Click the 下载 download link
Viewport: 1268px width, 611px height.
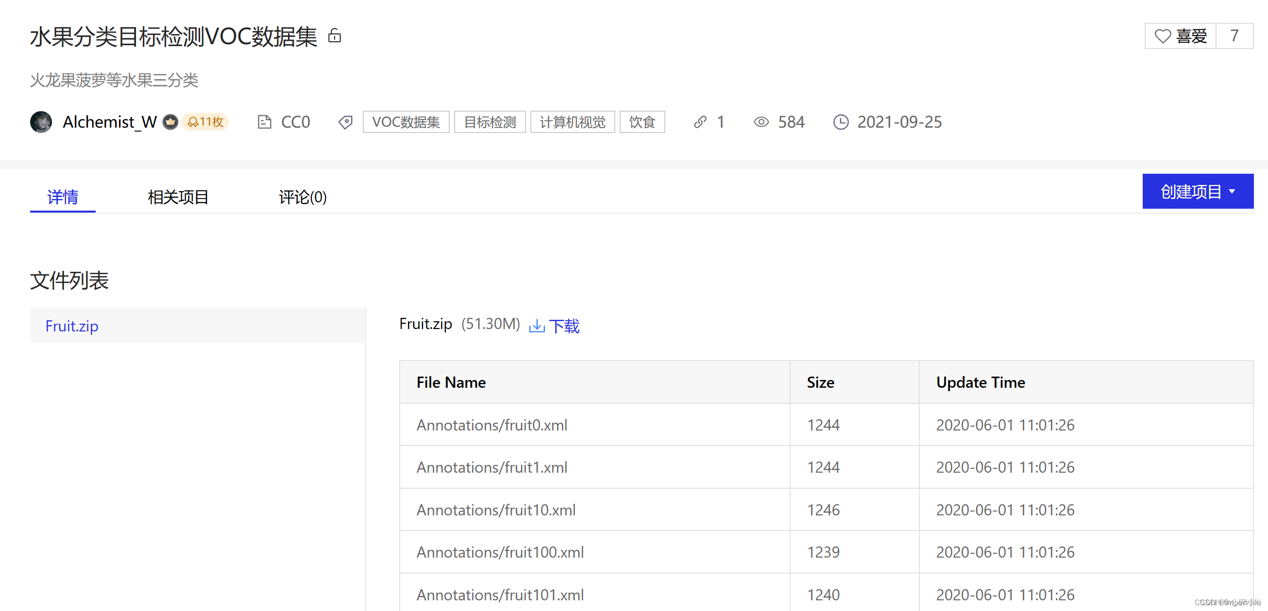point(564,326)
